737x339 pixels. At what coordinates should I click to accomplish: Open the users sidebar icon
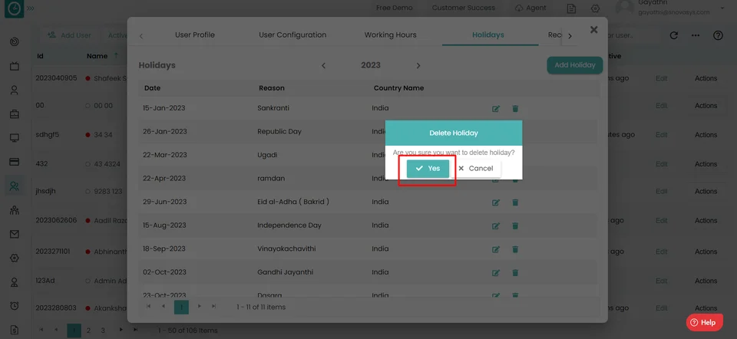coord(15,186)
